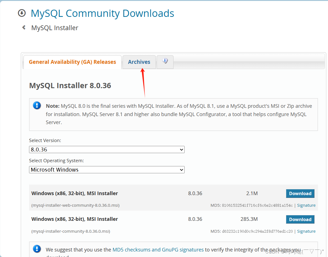Click the 285.3M file size value
328x257 pixels.
tap(249, 219)
